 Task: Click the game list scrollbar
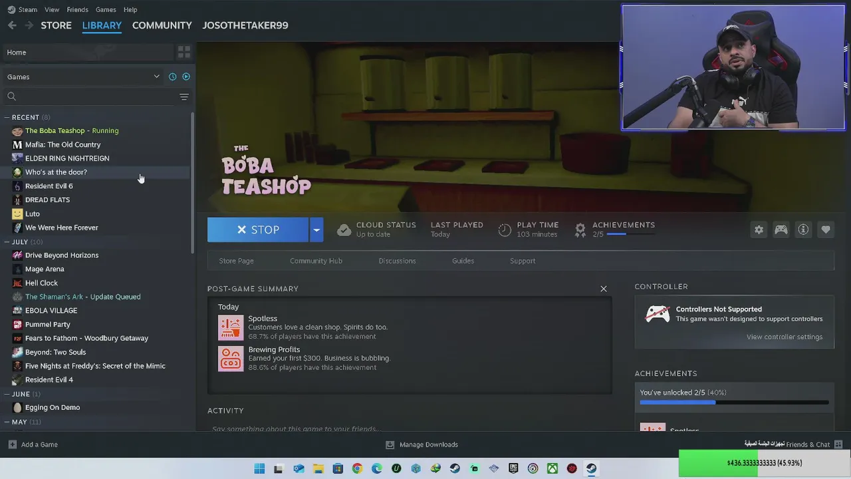coord(193,183)
